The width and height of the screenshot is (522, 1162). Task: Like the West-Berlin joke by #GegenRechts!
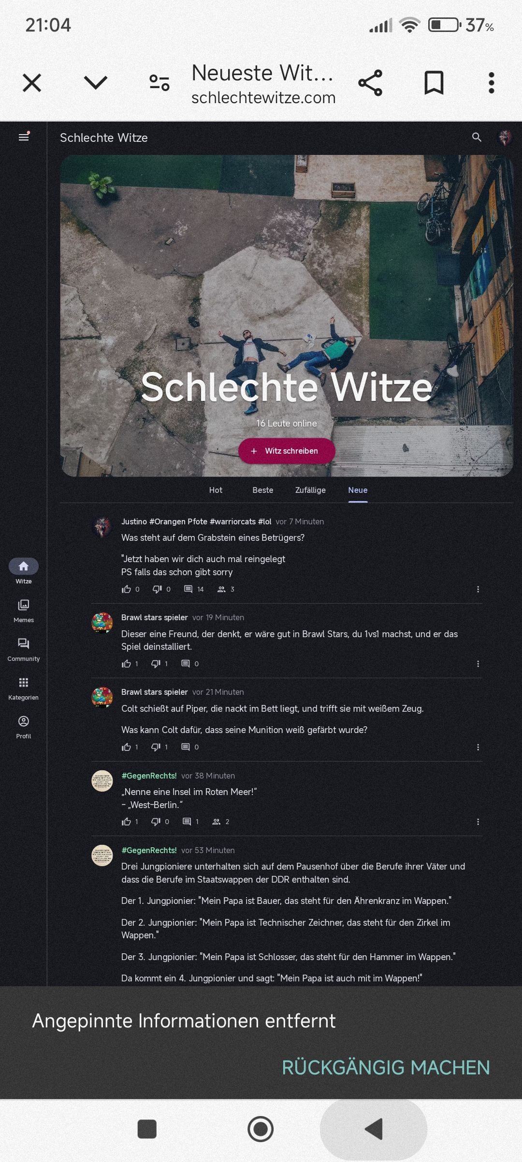[x=127, y=822]
